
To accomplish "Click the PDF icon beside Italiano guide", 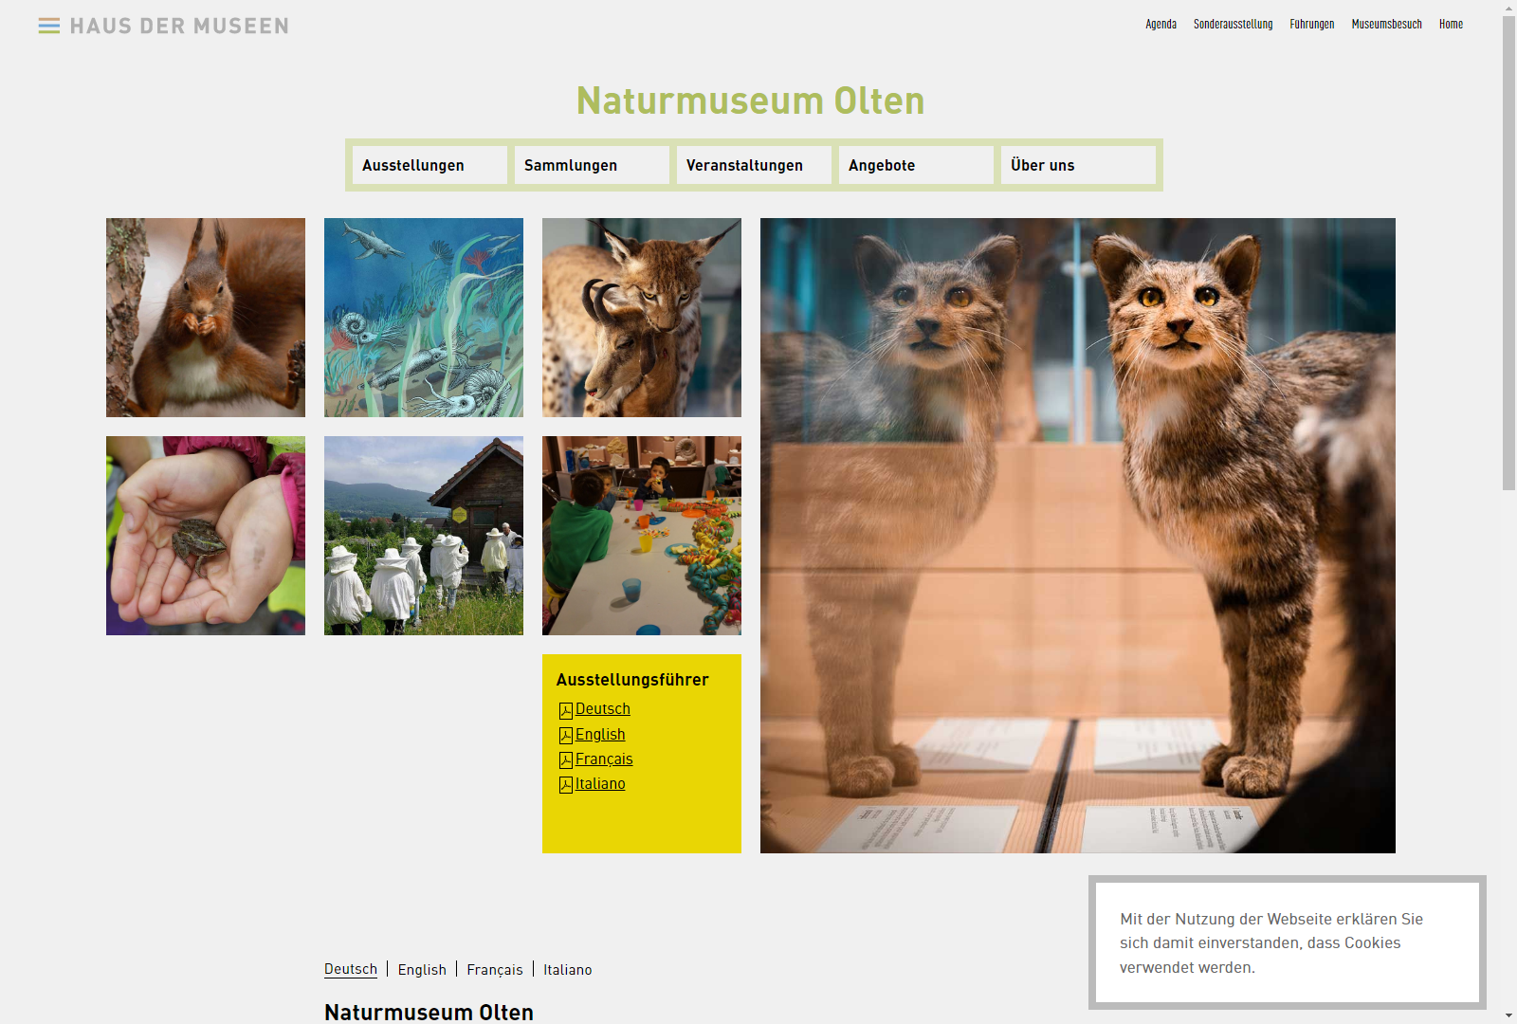I will point(566,785).
